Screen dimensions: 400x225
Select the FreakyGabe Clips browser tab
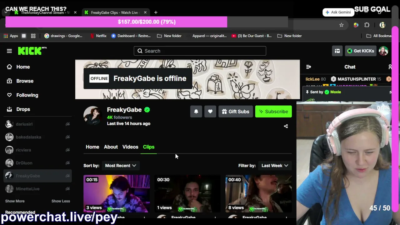point(115,12)
